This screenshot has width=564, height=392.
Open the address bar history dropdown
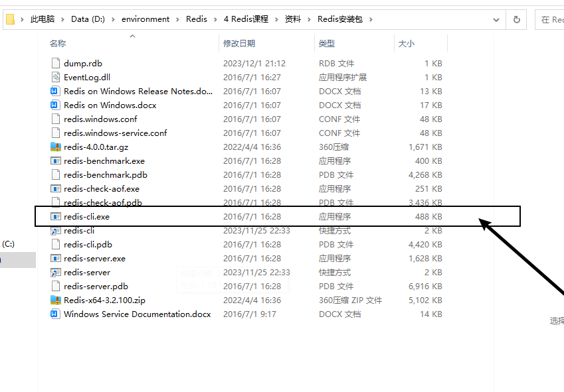496,19
